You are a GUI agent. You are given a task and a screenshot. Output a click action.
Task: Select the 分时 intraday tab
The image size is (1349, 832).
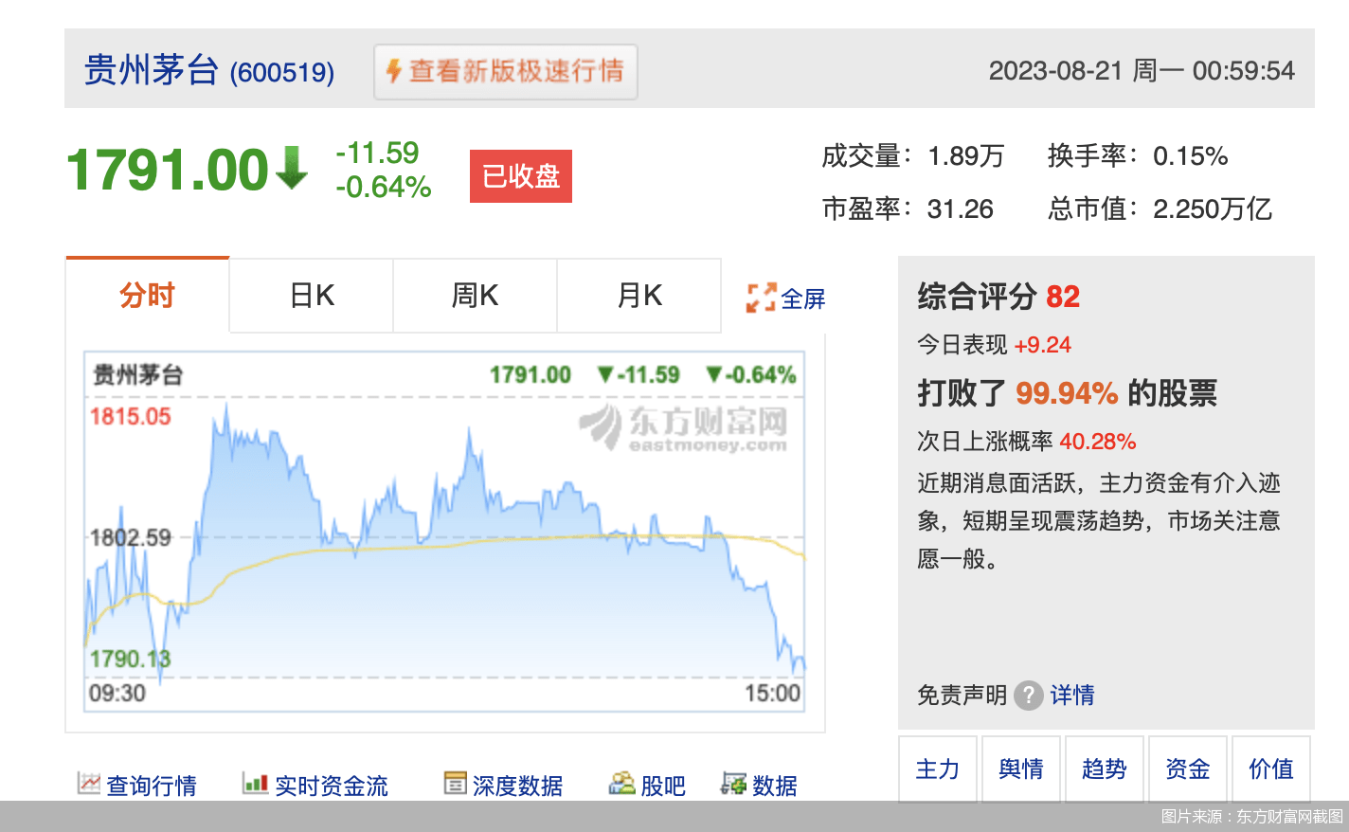pyautogui.click(x=148, y=296)
